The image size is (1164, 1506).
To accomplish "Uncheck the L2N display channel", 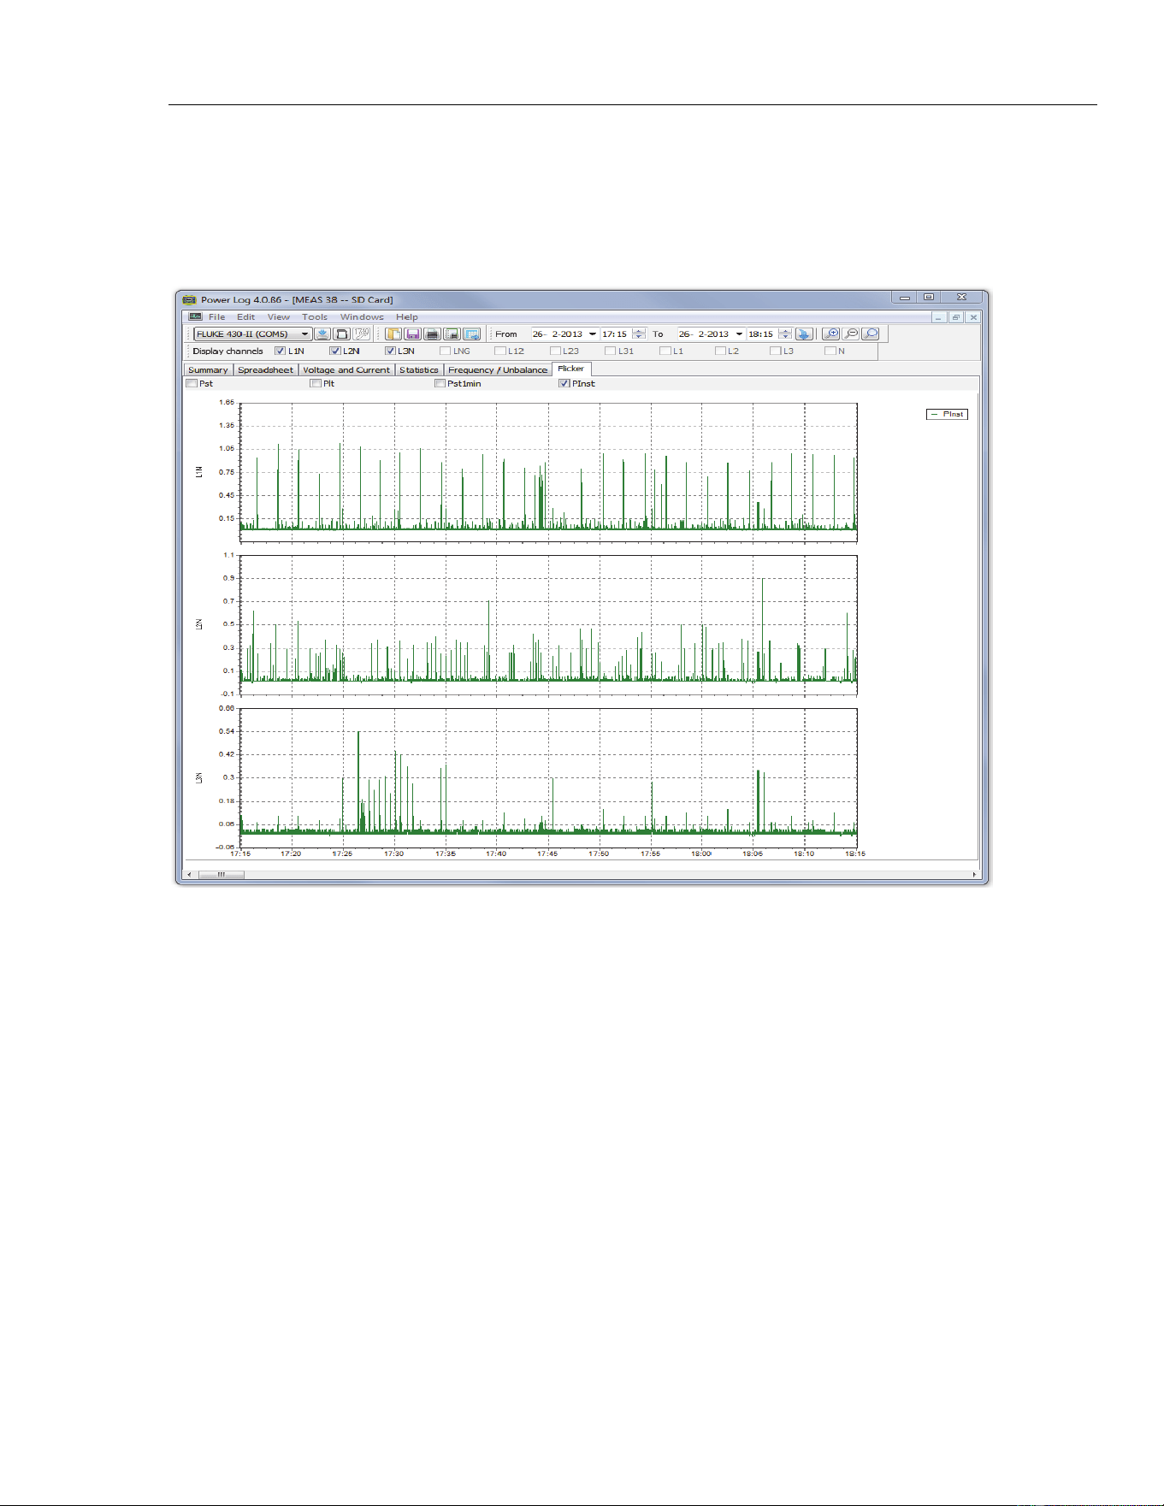I will tap(334, 351).
